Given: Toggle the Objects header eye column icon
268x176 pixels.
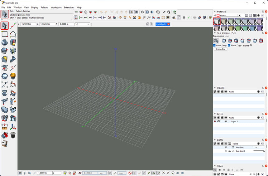Looking at the screenshot, I should tap(218, 92).
